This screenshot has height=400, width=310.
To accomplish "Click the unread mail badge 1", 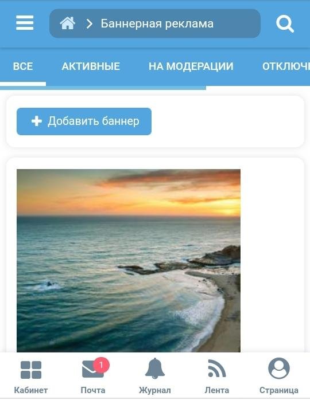I will click(101, 365).
